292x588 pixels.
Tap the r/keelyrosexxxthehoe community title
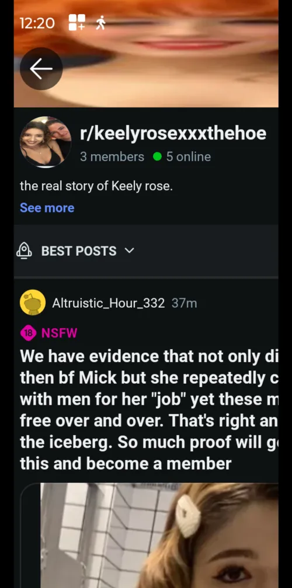click(173, 134)
